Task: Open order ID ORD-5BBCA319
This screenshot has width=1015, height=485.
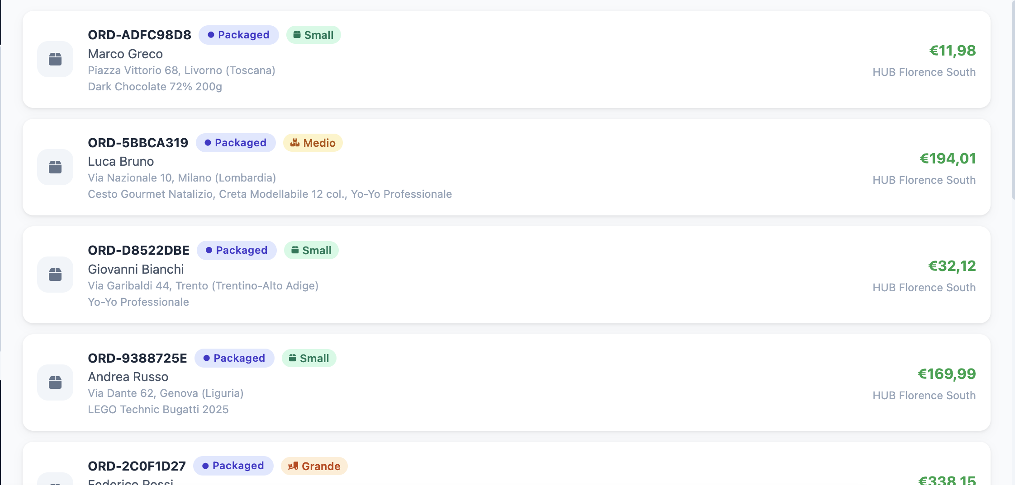Action: [x=138, y=143]
